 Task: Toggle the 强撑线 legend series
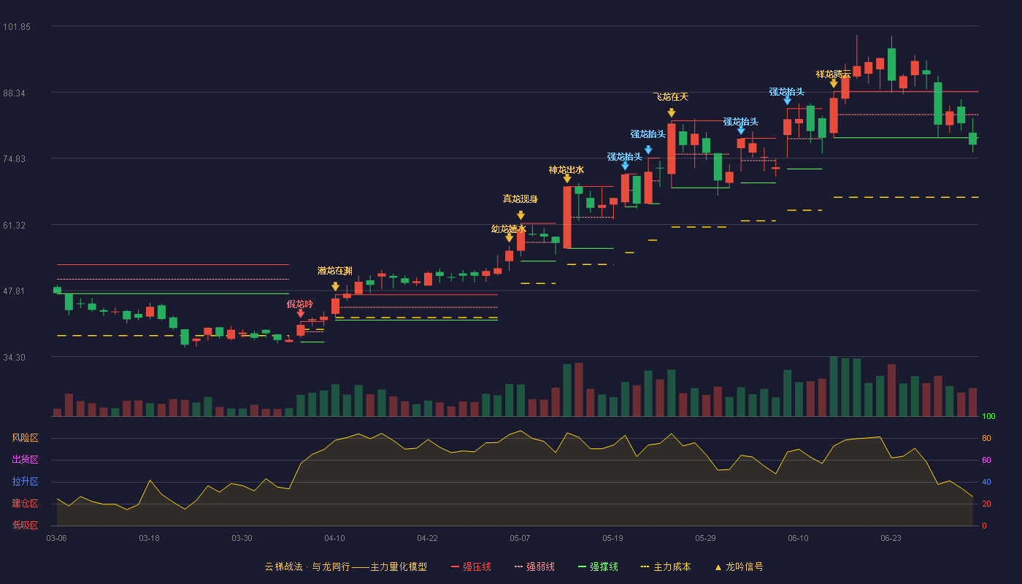pyautogui.click(x=598, y=566)
